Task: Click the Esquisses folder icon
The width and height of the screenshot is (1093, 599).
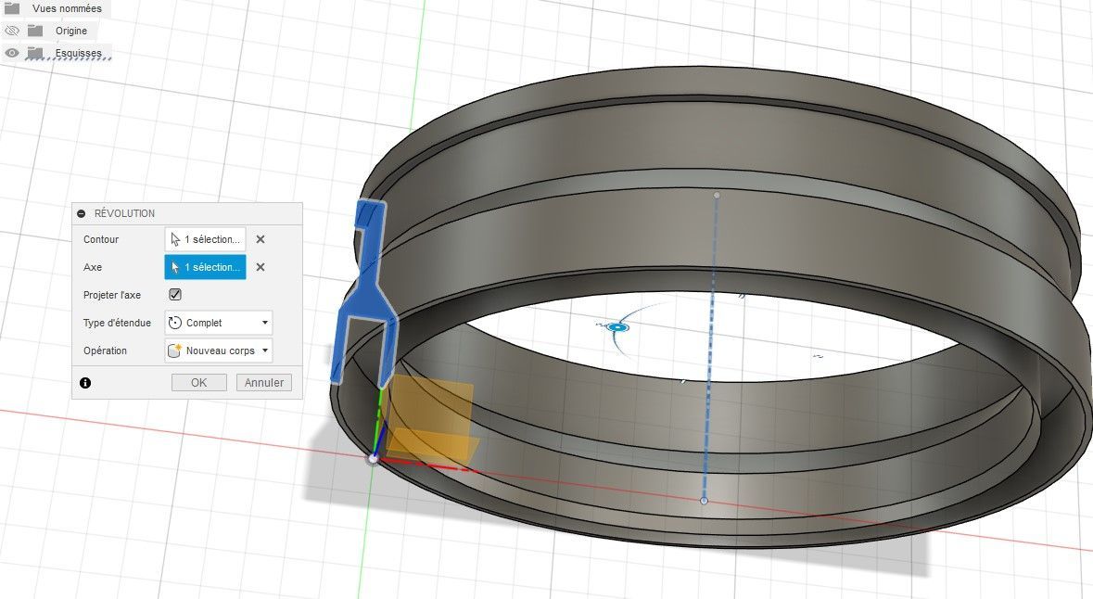Action: (x=35, y=53)
